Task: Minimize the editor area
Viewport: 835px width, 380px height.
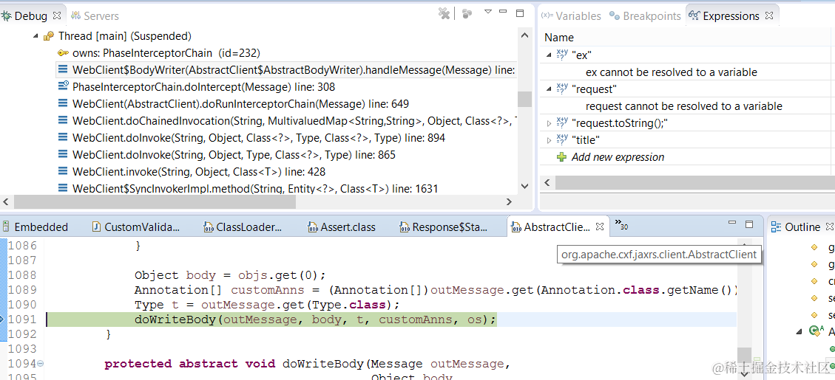Action: pyautogui.click(x=734, y=224)
